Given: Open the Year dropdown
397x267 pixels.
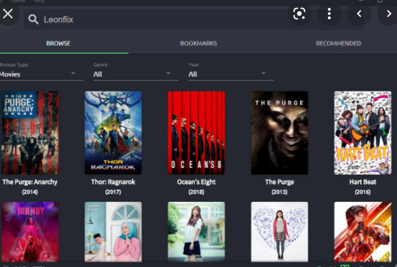Looking at the screenshot, I should (x=231, y=74).
